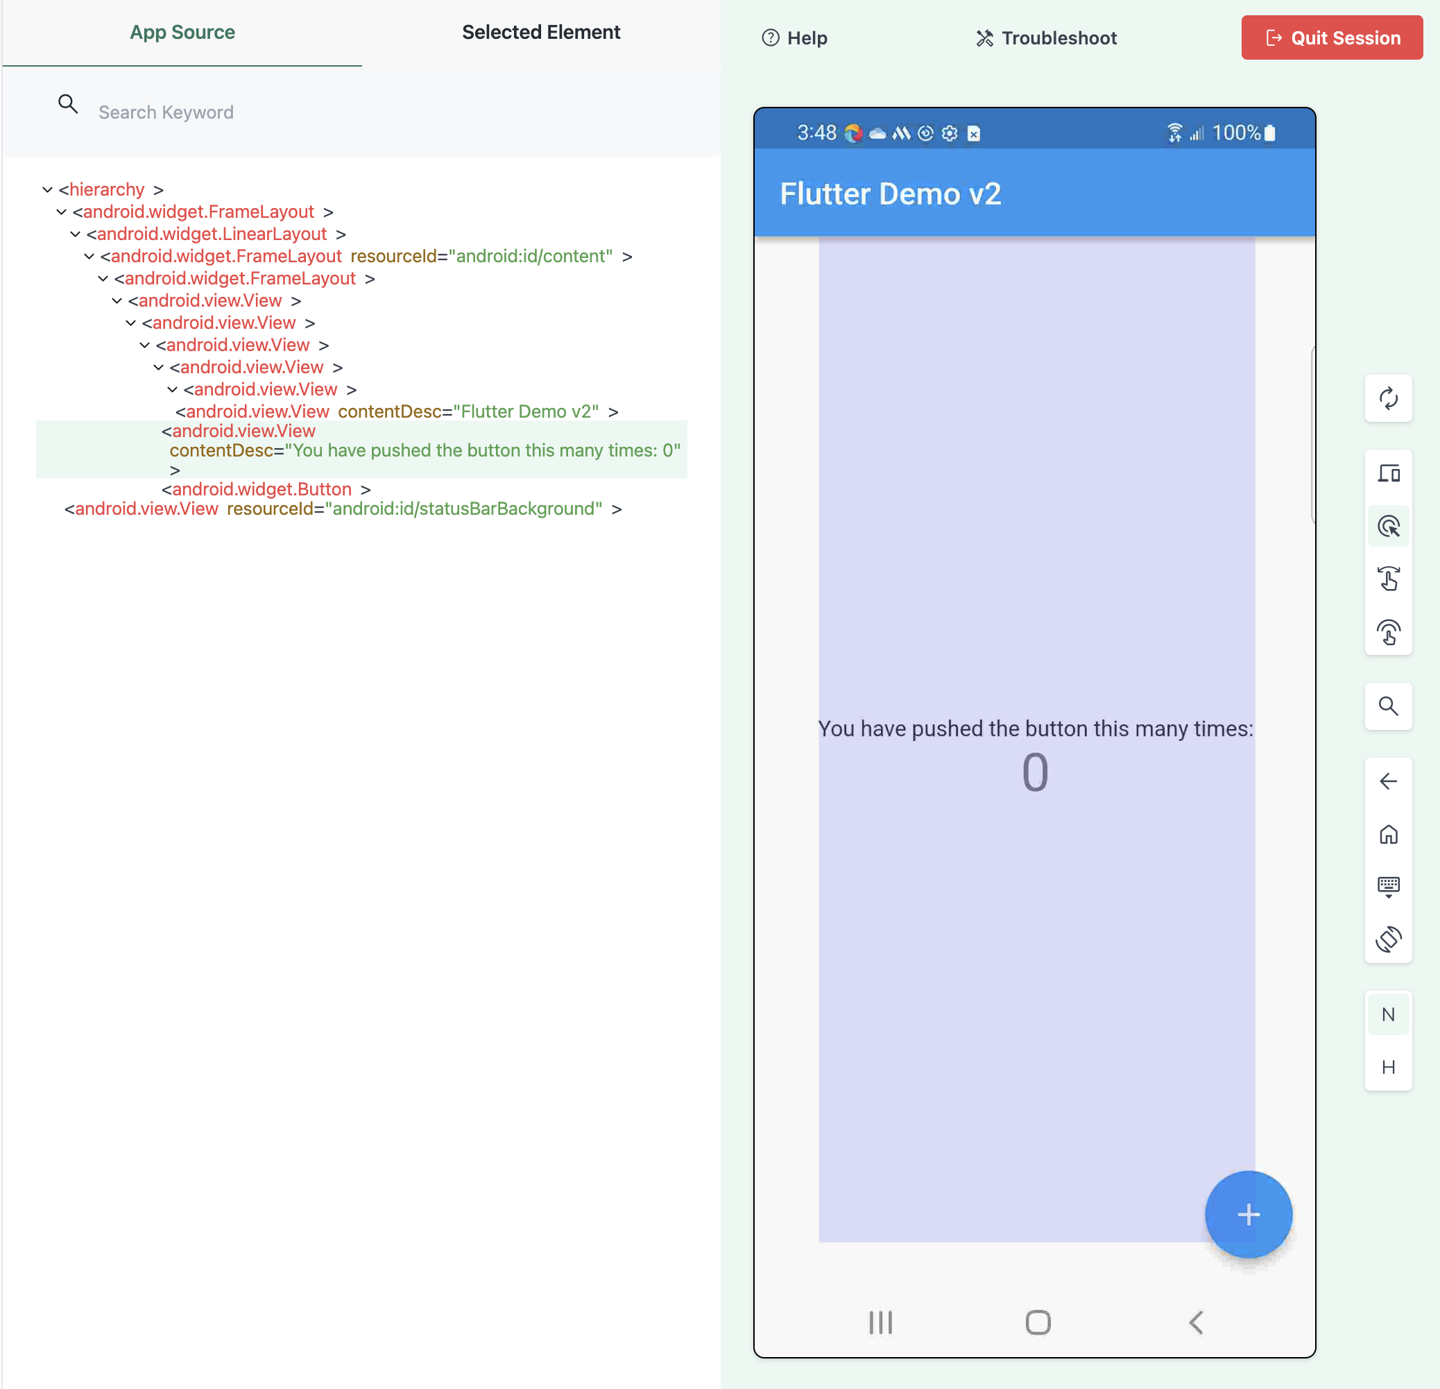1440x1389 pixels.
Task: Switch to the Selected Element tab
Action: (x=541, y=33)
